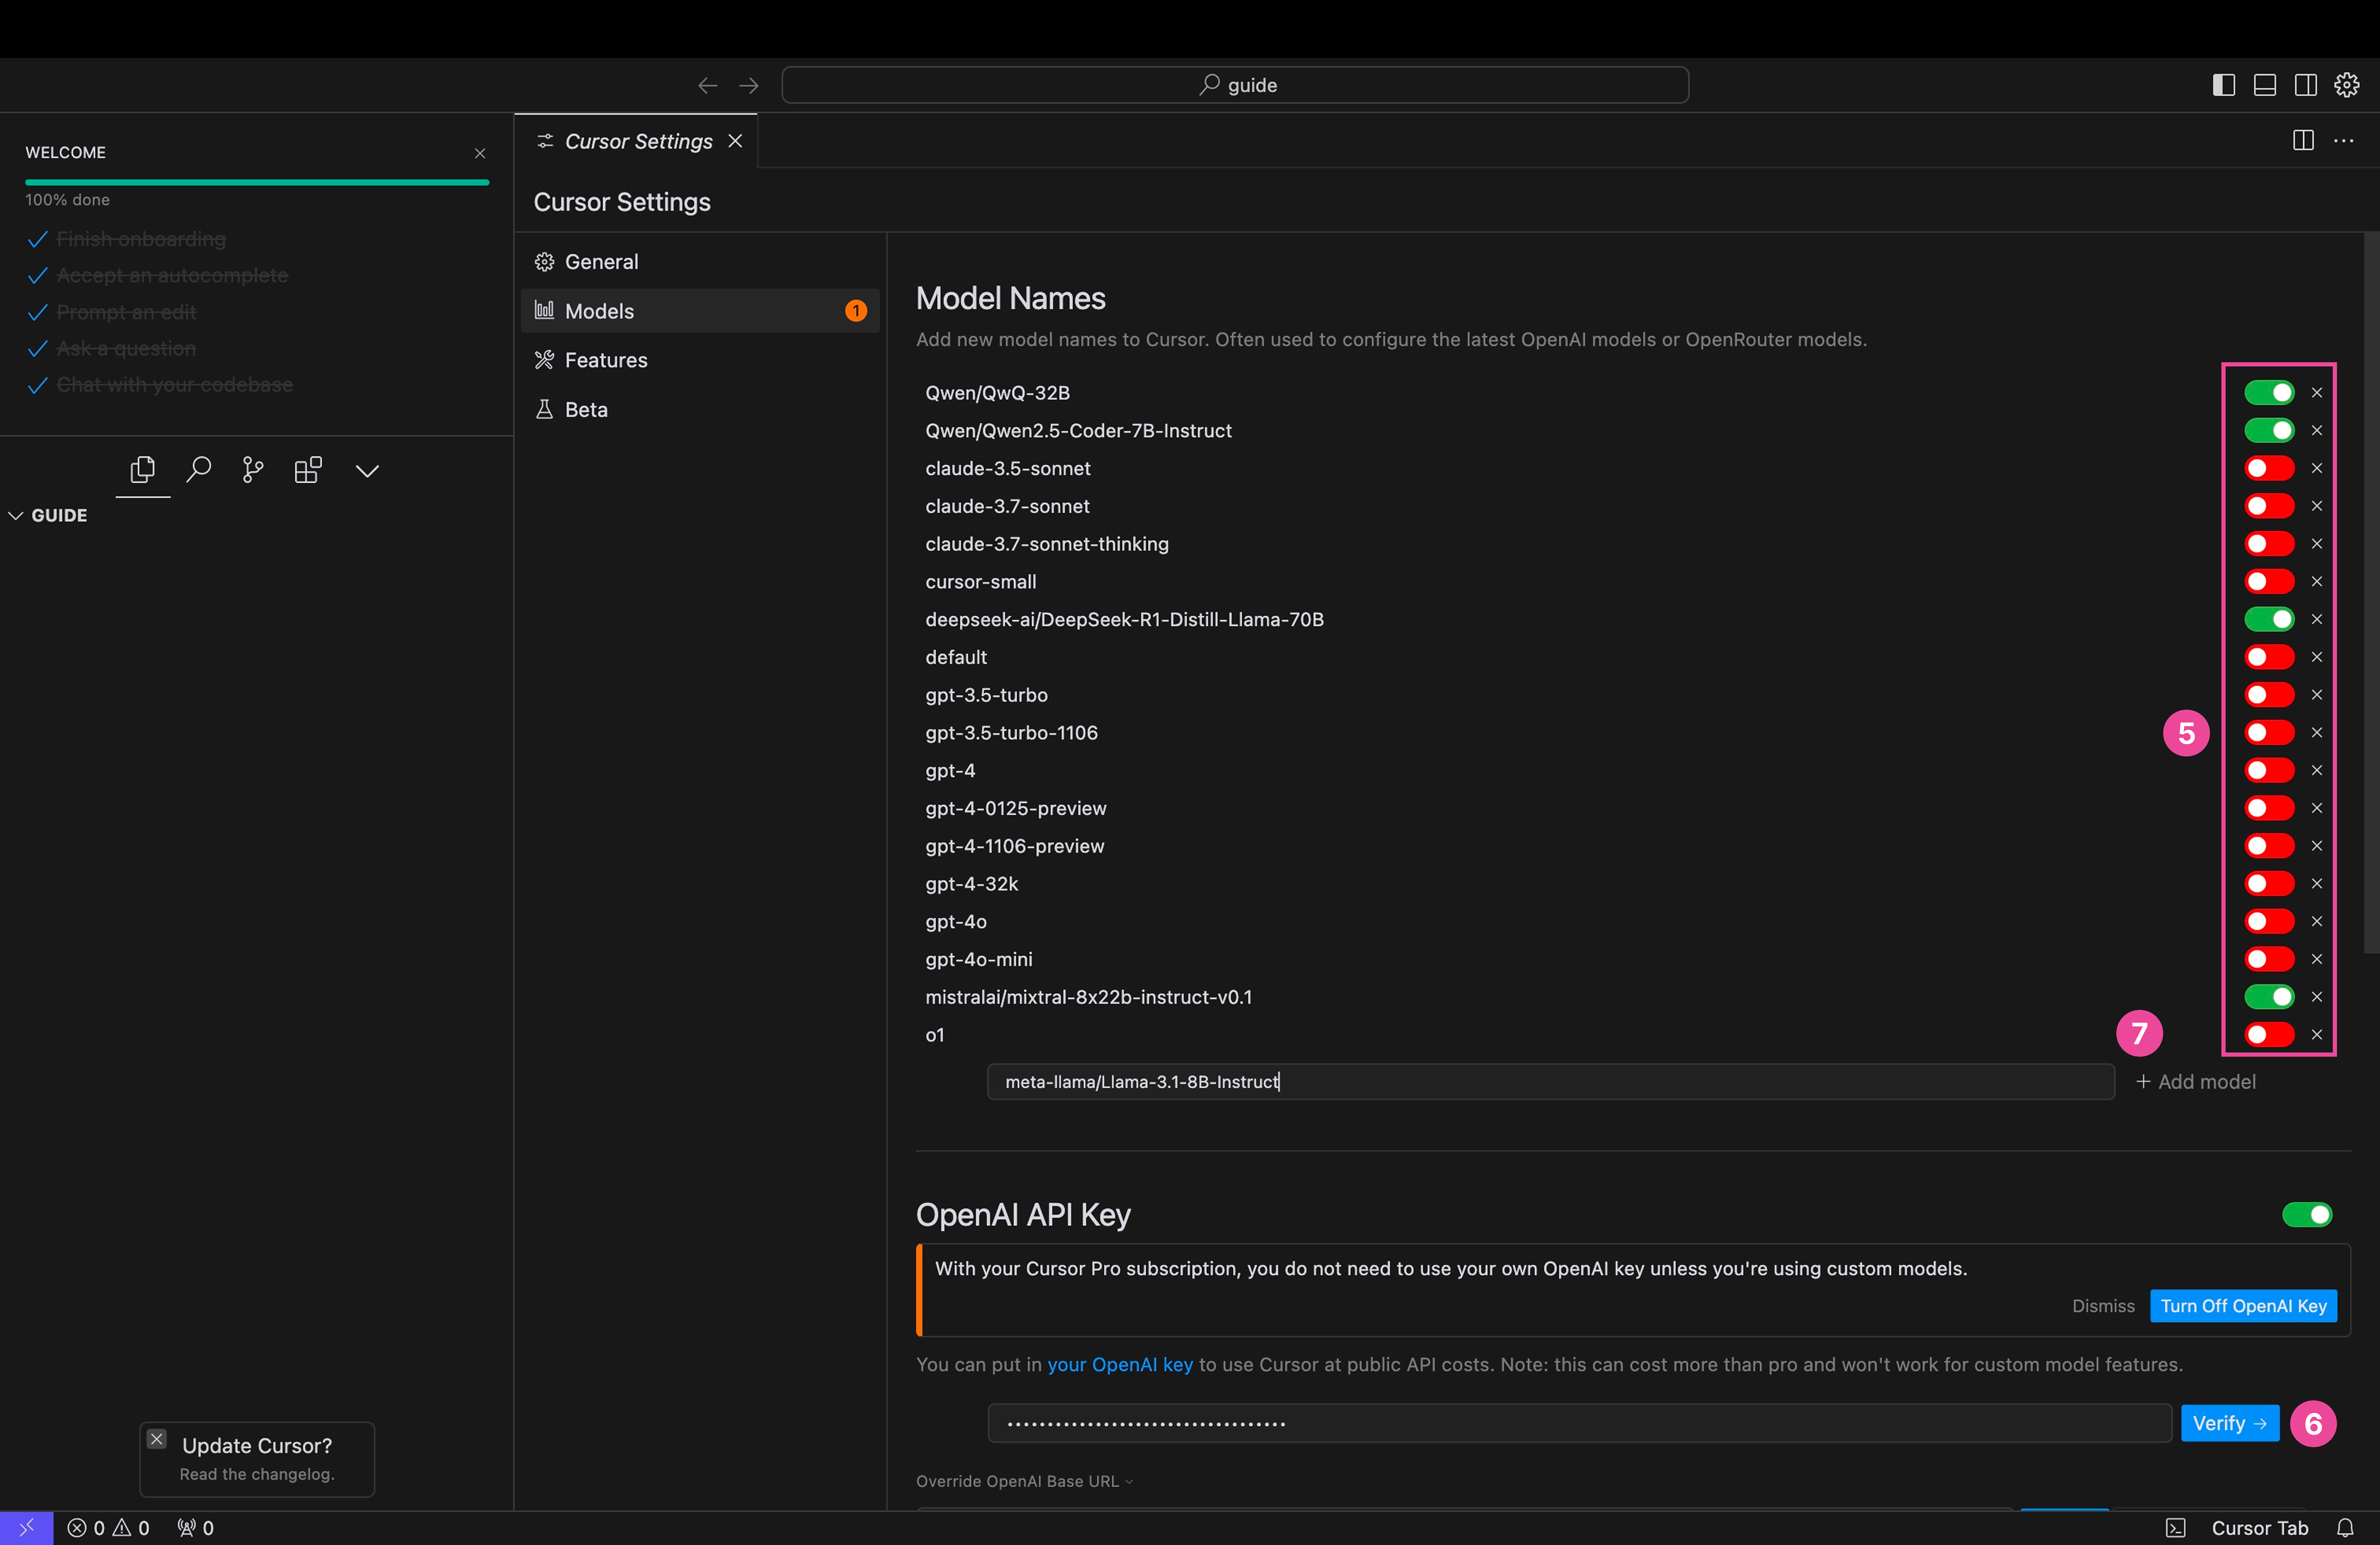
Task: Remove the gpt-4-1106-preview model
Action: pyautogui.click(x=2317, y=845)
